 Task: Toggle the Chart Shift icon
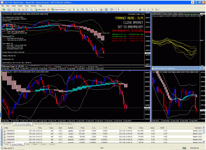coord(96,10)
